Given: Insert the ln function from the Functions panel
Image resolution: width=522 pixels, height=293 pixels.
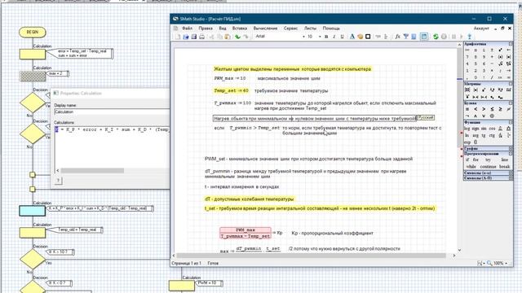Looking at the screenshot, I should (467, 135).
